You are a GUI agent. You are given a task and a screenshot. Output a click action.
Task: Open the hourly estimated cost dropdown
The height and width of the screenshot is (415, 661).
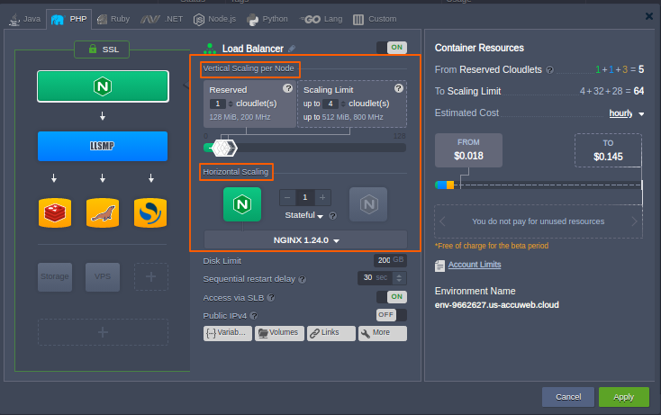point(627,113)
